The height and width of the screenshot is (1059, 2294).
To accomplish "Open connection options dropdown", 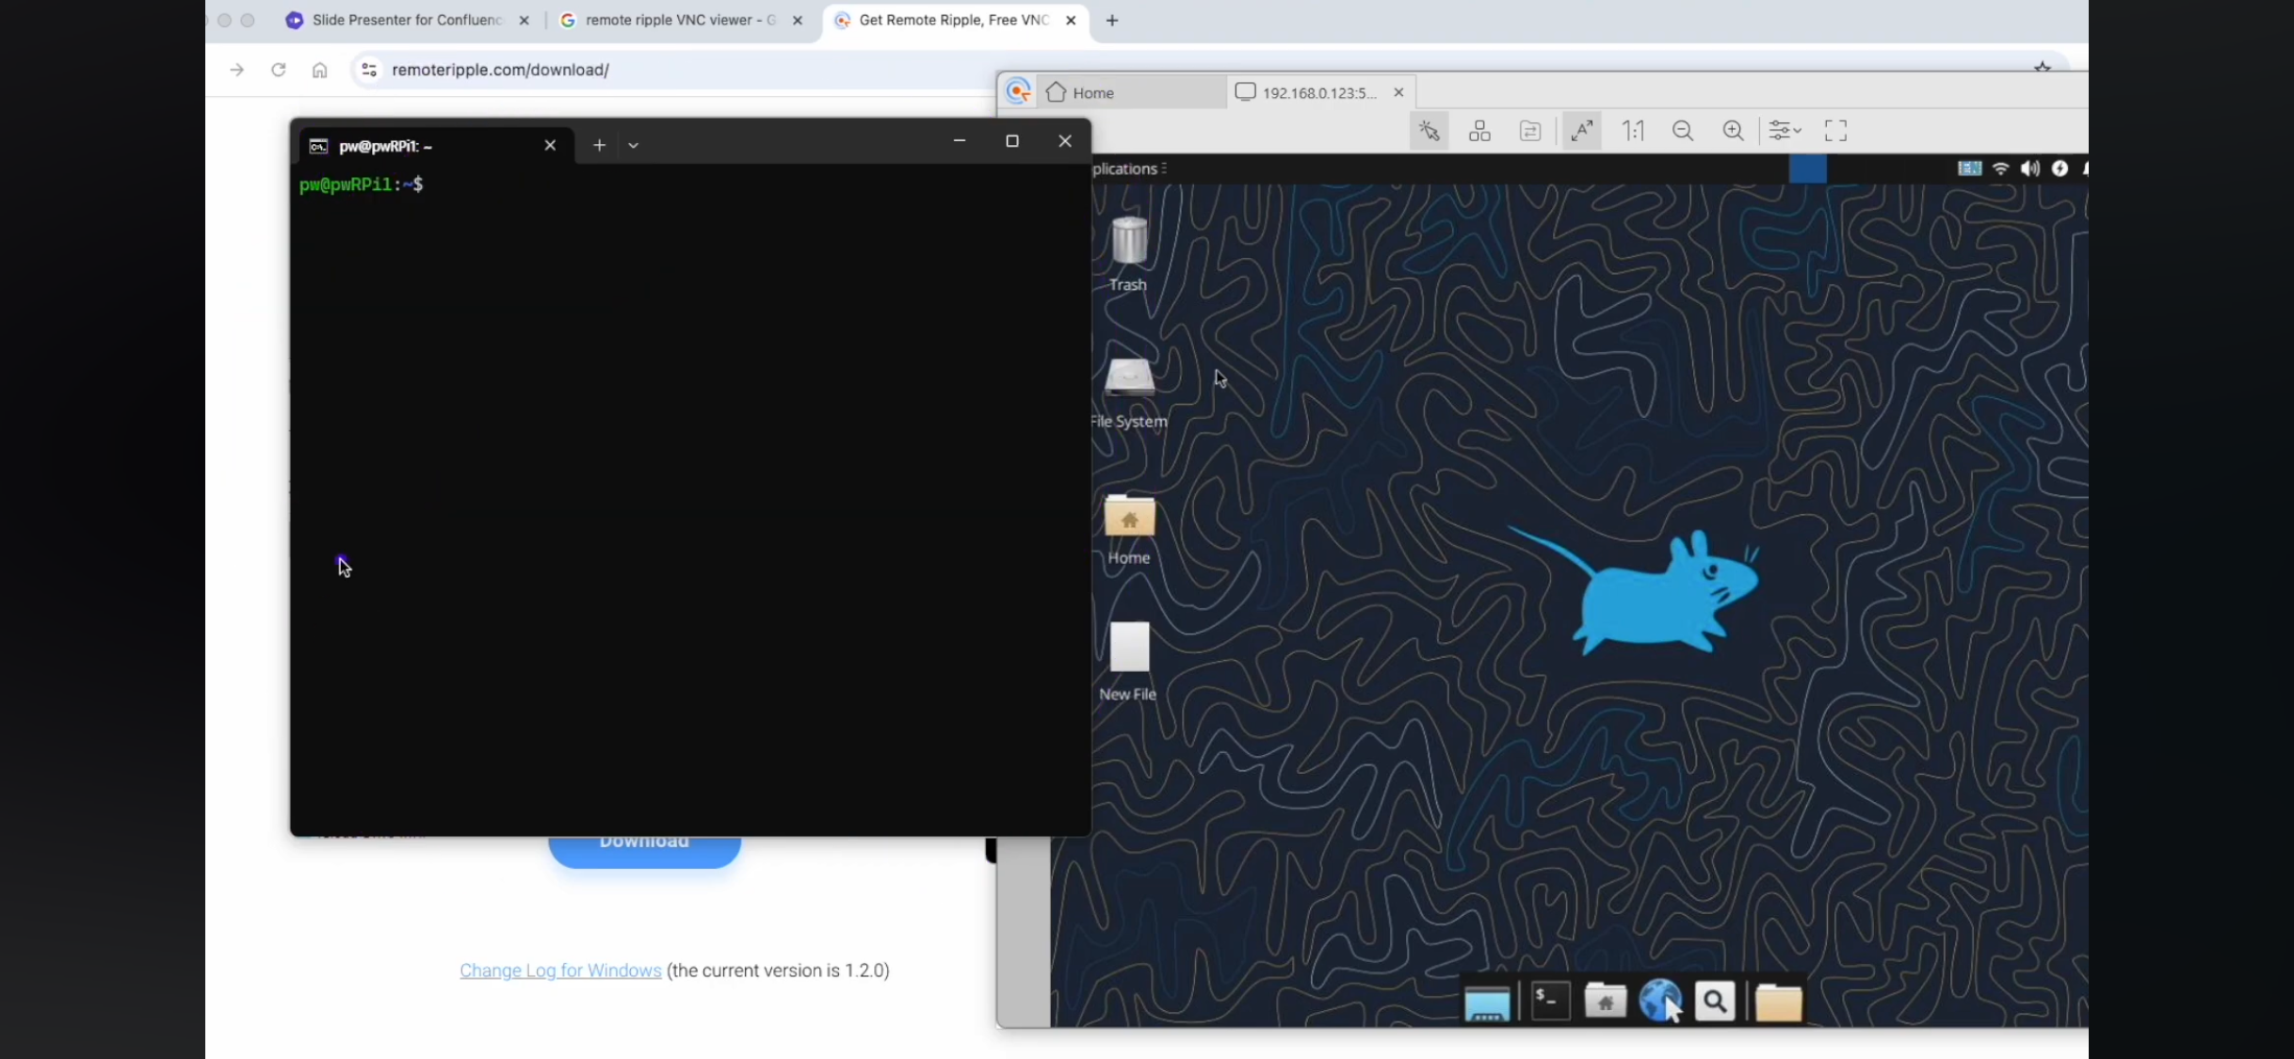I will (x=1785, y=131).
